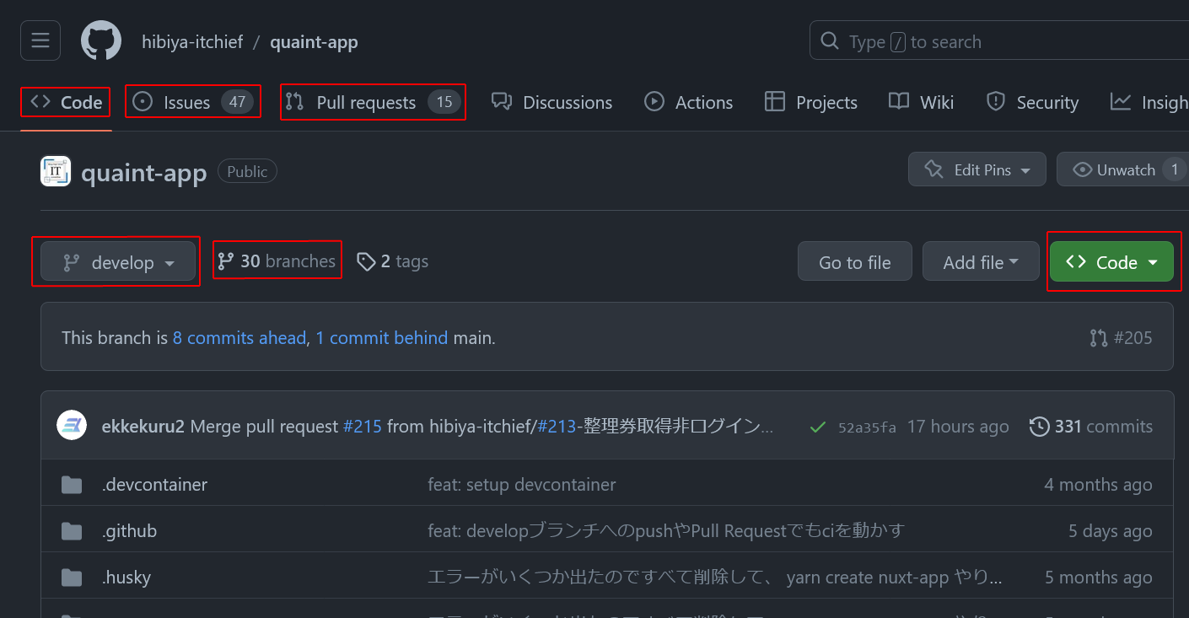This screenshot has height=618, width=1189.
Task: Click the pull request icon beside #205
Action: (1099, 338)
